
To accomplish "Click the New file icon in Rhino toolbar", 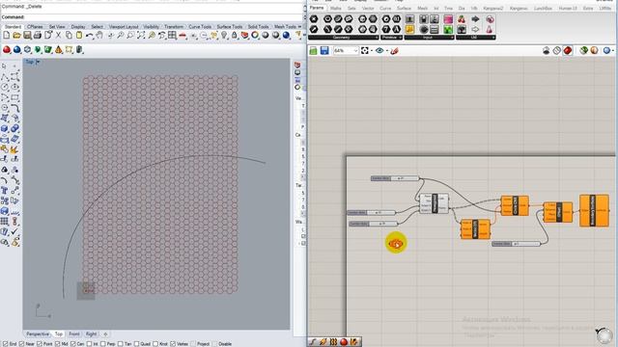I will pos(7,36).
